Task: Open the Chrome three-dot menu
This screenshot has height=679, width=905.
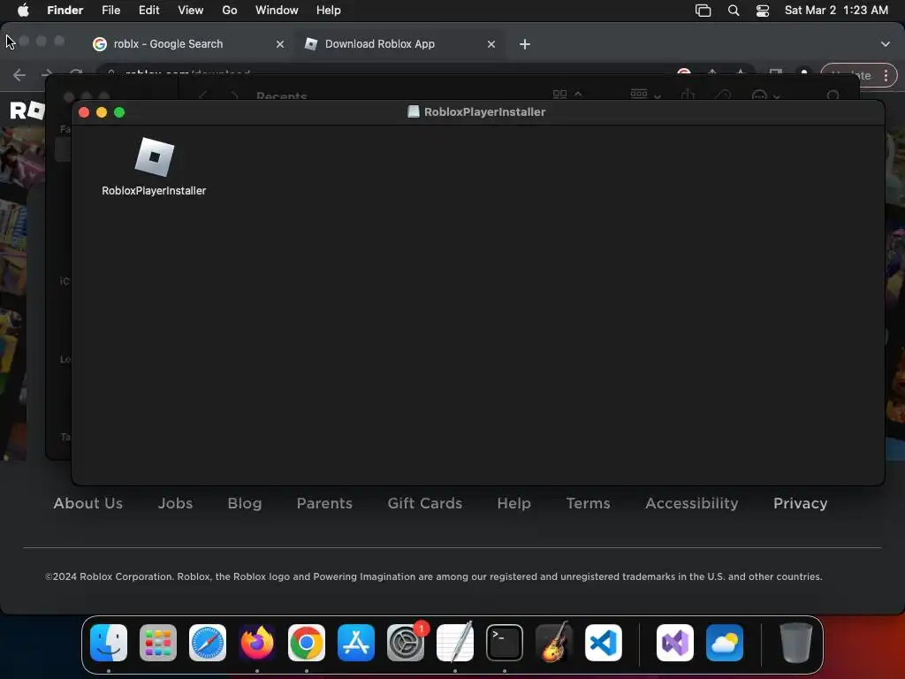Action: pos(886,75)
